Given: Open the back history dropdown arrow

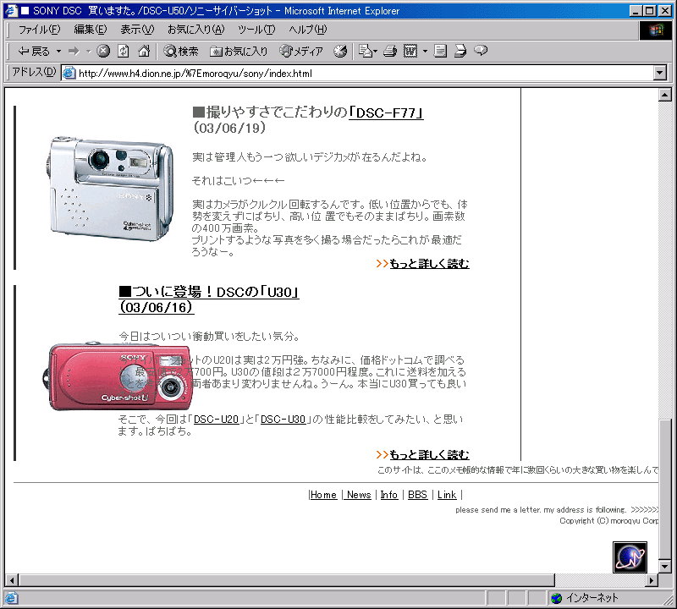Looking at the screenshot, I should (58, 52).
